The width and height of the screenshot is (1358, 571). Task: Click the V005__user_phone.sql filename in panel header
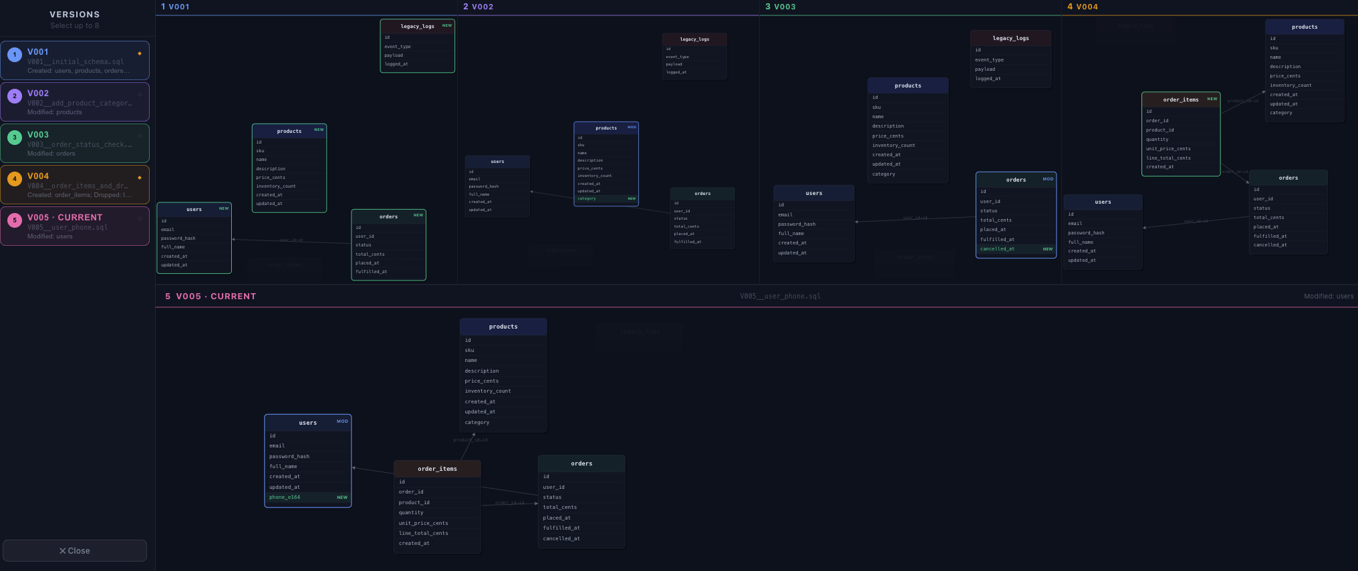(x=780, y=297)
